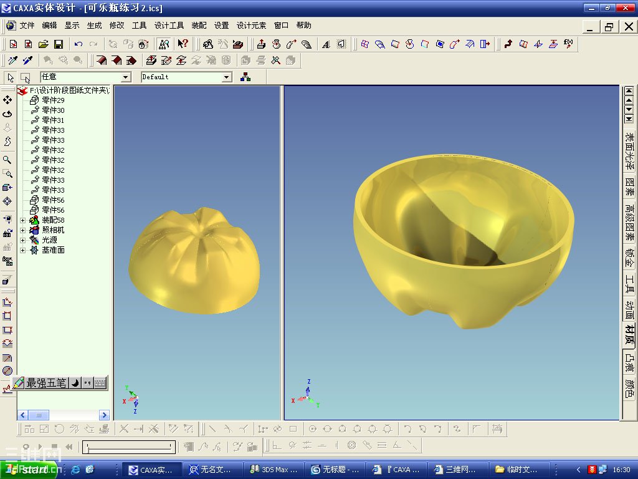Click the 3D text A icon

pyautogui.click(x=326, y=44)
